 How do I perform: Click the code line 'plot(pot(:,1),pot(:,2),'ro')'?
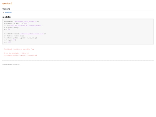pyautogui.click(x=16, y=24)
